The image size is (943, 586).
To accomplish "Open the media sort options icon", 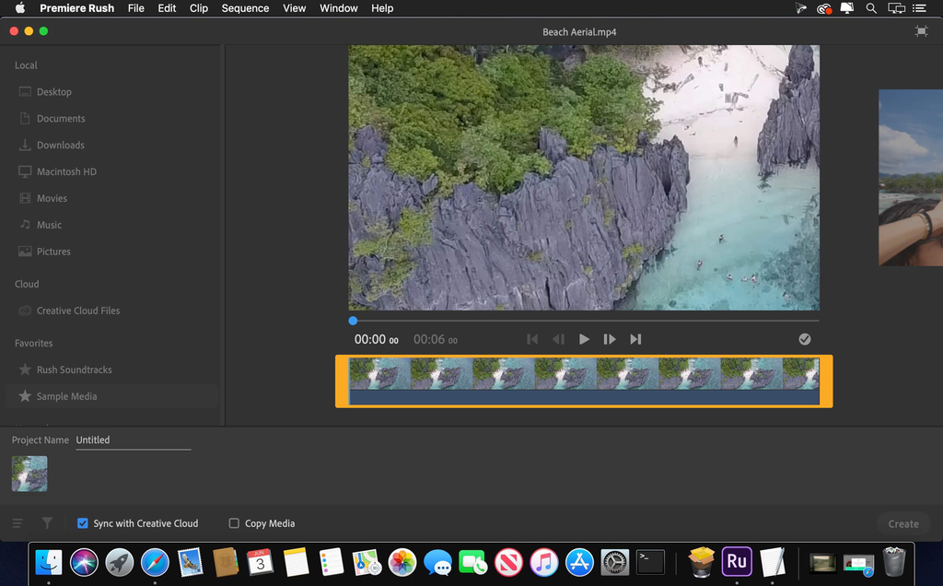I will tap(17, 523).
